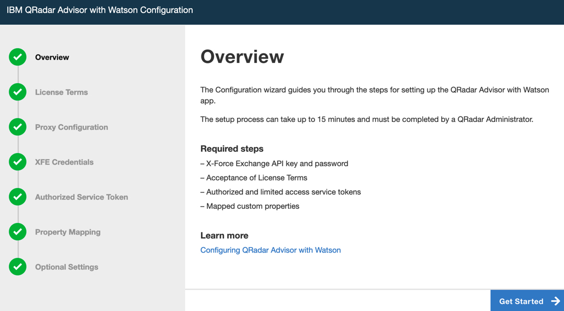Click the arrow icon on Get Started
Image resolution: width=564 pixels, height=311 pixels.
[x=555, y=301]
